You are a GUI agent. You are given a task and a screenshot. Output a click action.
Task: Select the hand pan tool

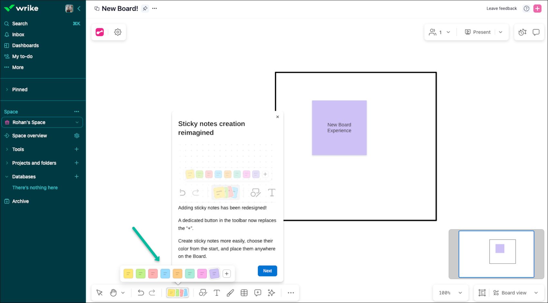tap(113, 293)
